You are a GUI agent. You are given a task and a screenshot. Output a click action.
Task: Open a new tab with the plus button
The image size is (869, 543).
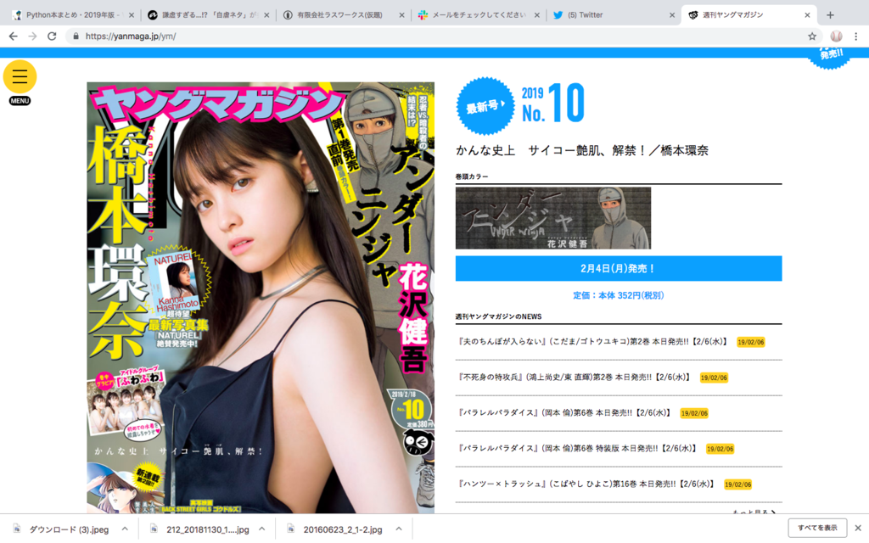click(x=830, y=15)
